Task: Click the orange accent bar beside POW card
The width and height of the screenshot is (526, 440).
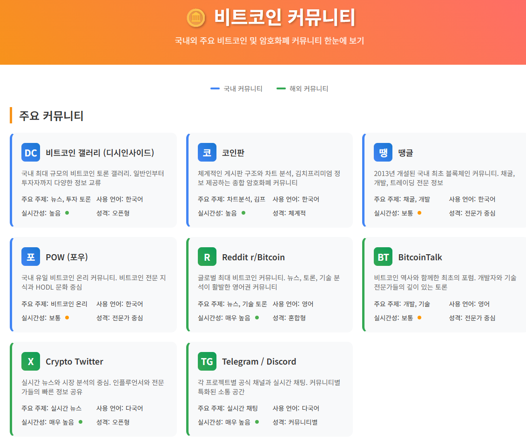Action: coord(10,284)
